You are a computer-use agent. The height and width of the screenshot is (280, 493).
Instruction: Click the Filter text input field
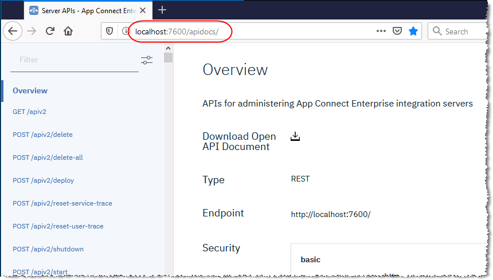(x=75, y=60)
